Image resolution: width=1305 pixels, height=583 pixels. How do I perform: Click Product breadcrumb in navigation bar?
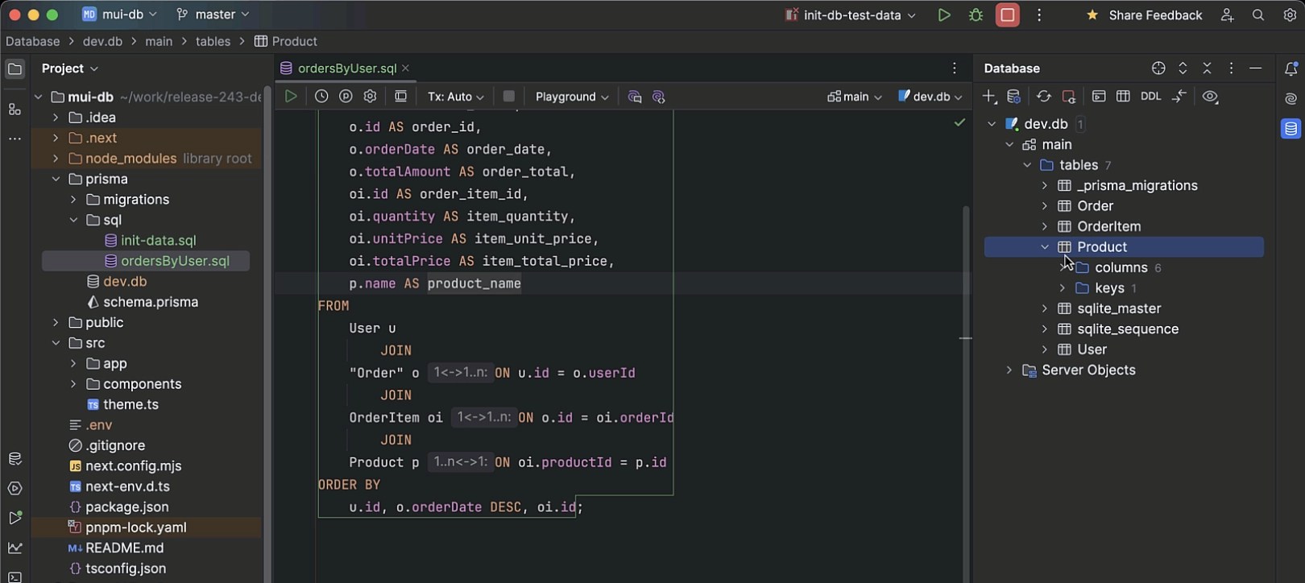286,41
